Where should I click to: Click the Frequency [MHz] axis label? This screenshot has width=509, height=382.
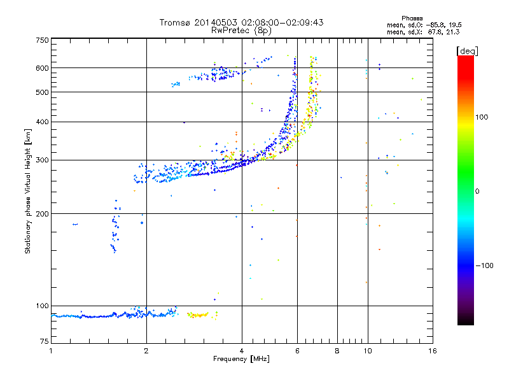241,359
